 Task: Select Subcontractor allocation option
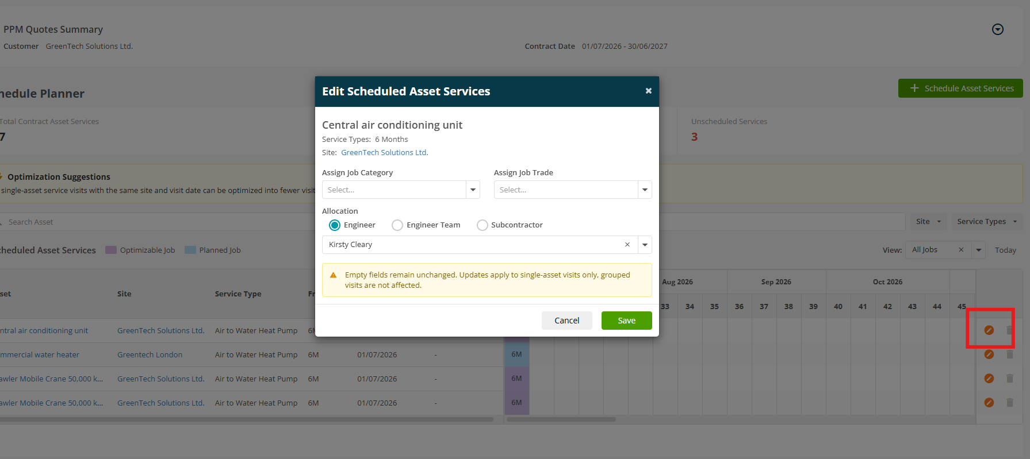[x=483, y=225]
